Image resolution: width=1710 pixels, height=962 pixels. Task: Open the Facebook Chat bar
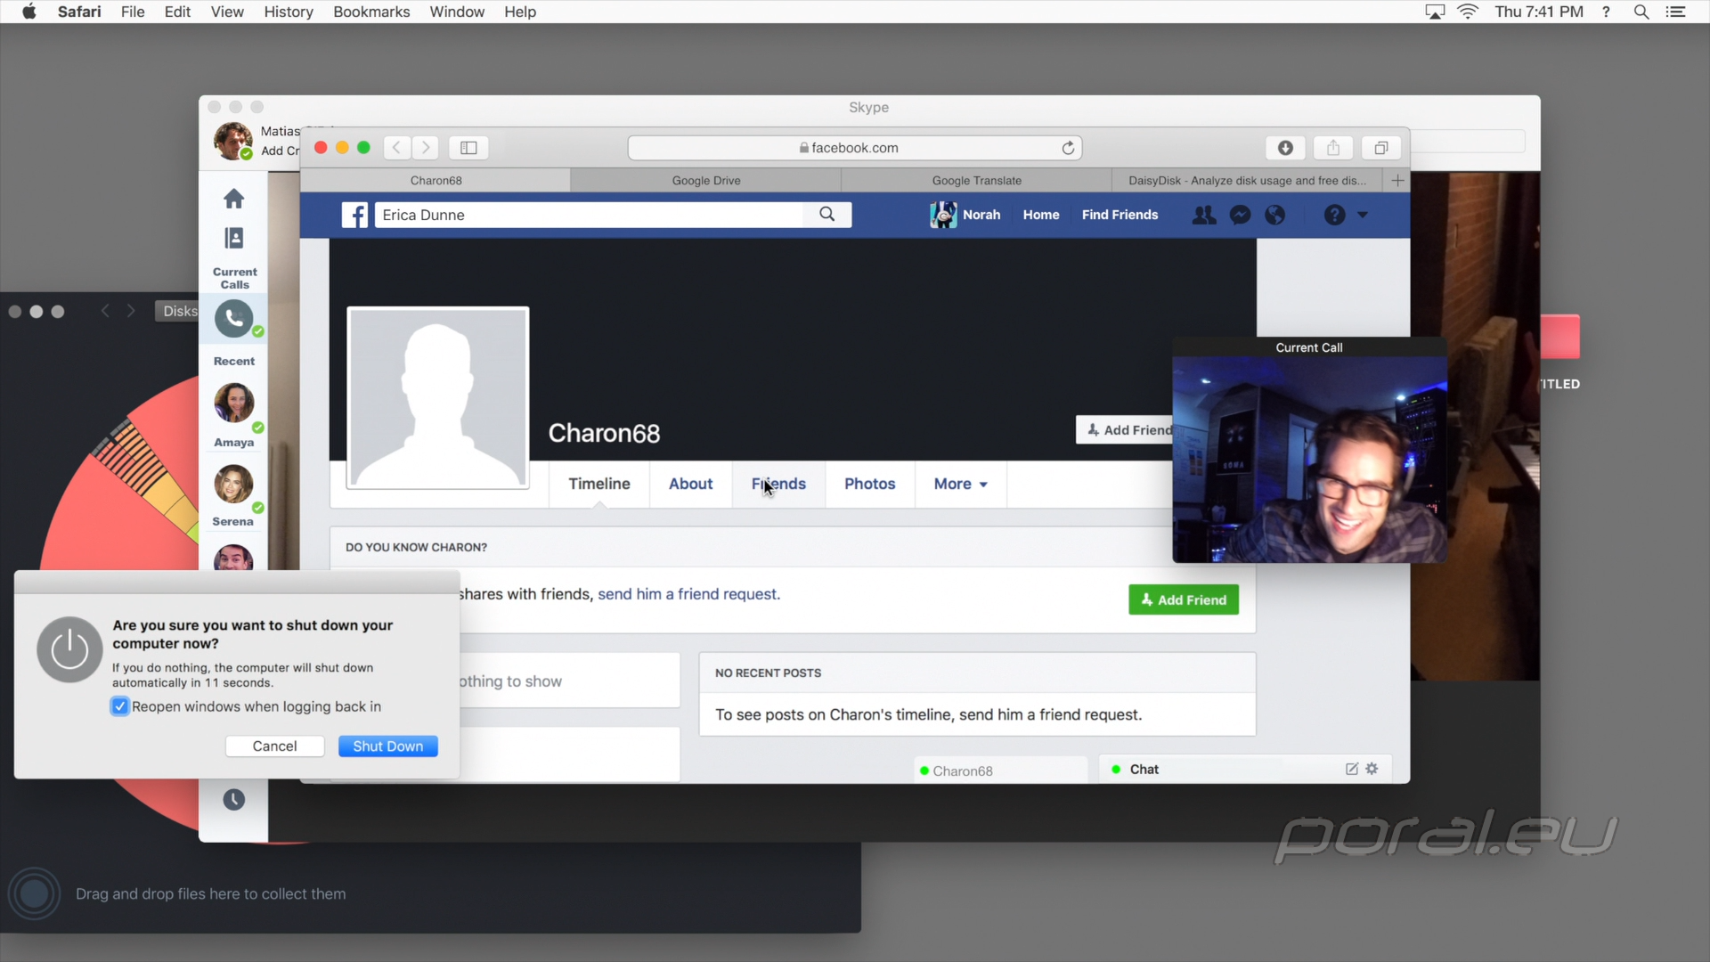1246,770
